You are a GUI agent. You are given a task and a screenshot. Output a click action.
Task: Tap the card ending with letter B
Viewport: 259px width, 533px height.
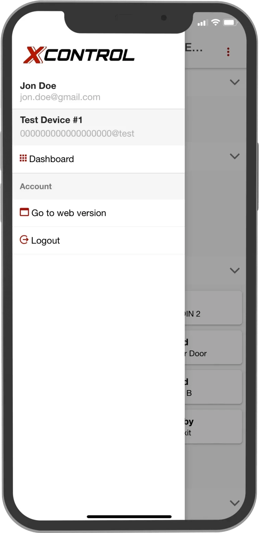[213, 387]
